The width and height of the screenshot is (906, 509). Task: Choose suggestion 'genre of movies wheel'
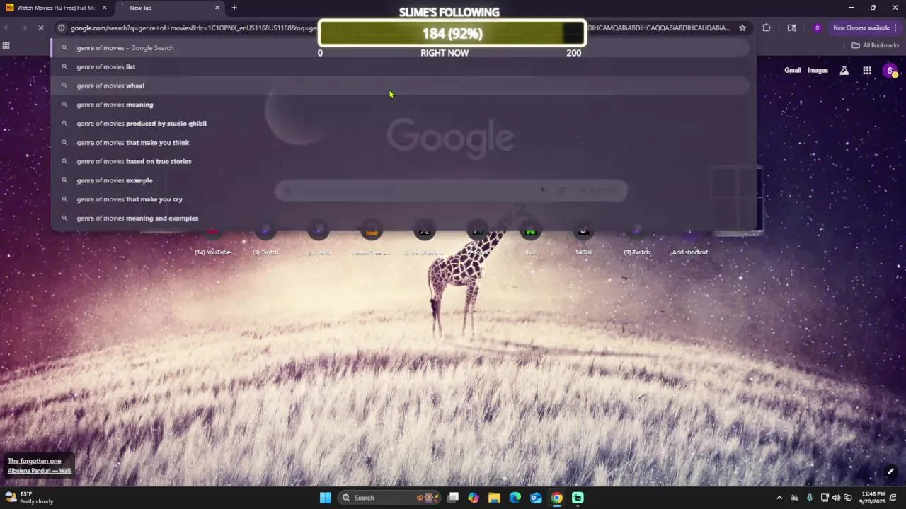[400, 86]
